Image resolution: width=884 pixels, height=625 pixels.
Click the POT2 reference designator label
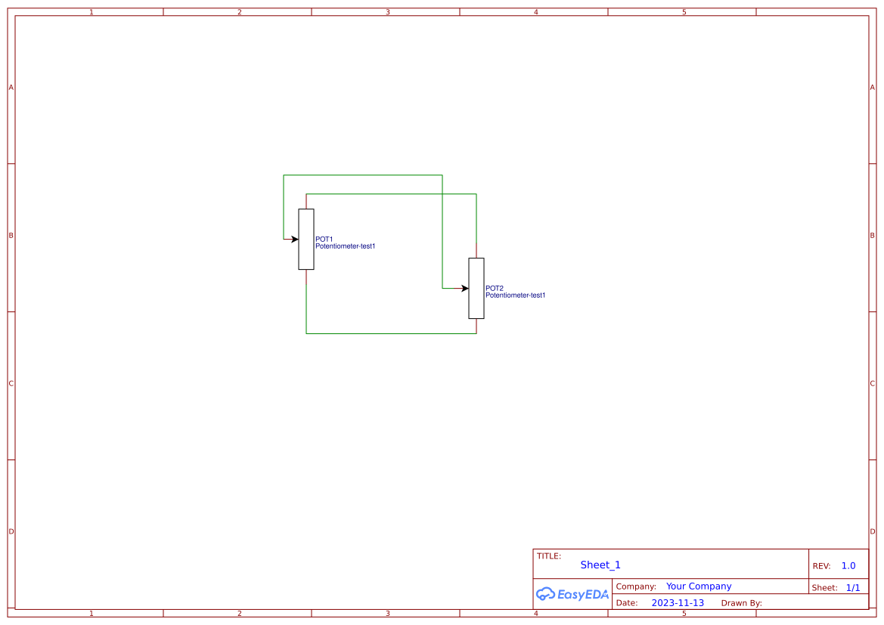click(x=494, y=287)
